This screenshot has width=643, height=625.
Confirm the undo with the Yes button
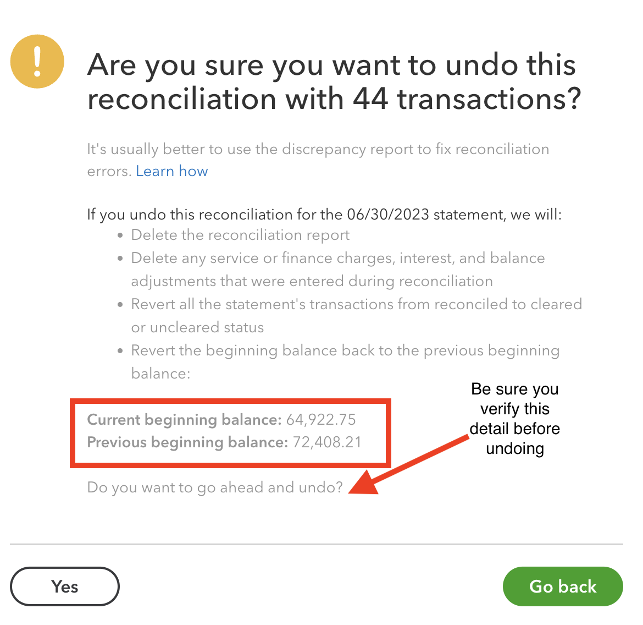65,586
